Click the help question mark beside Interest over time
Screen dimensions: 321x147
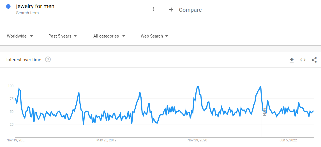pyautogui.click(x=48, y=60)
